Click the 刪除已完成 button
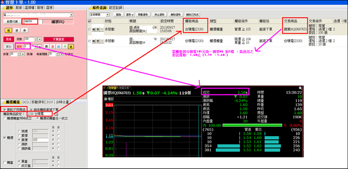The width and height of the screenshot is (348, 169). 193,15
